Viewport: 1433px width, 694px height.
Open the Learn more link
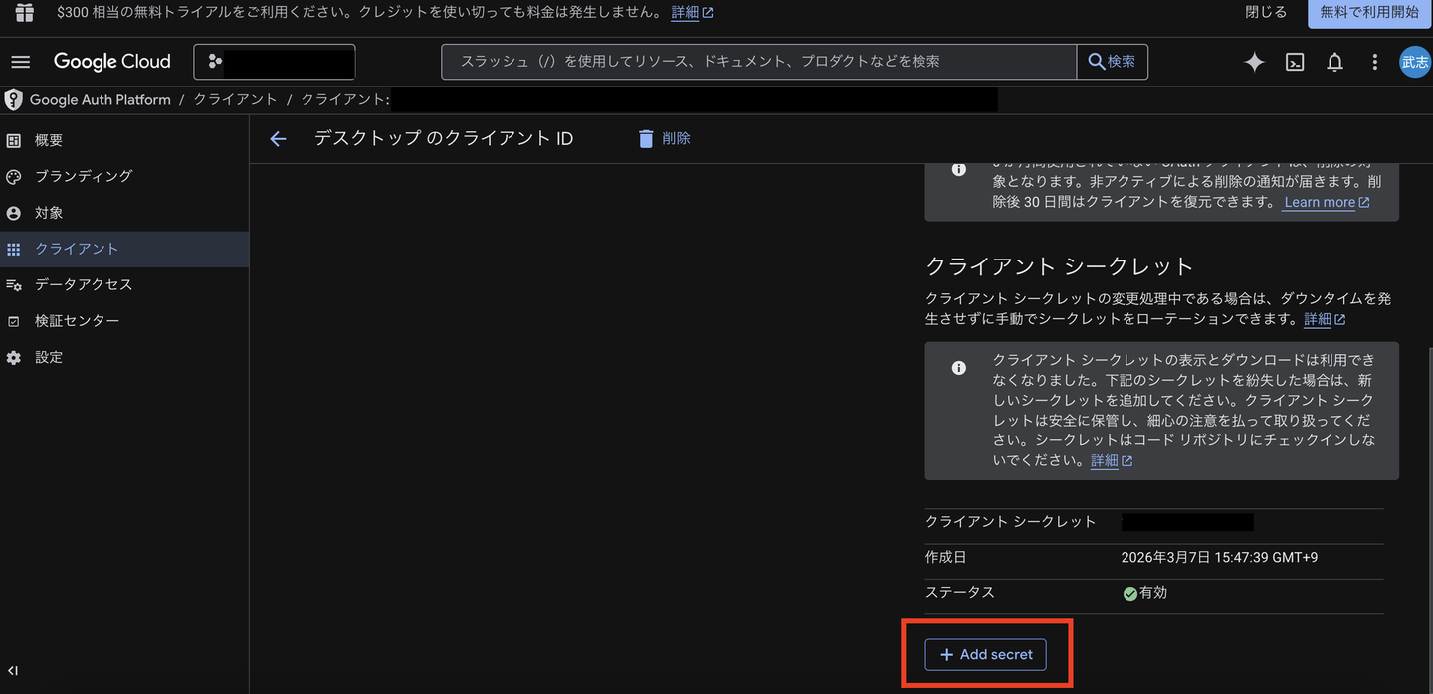click(x=1327, y=202)
